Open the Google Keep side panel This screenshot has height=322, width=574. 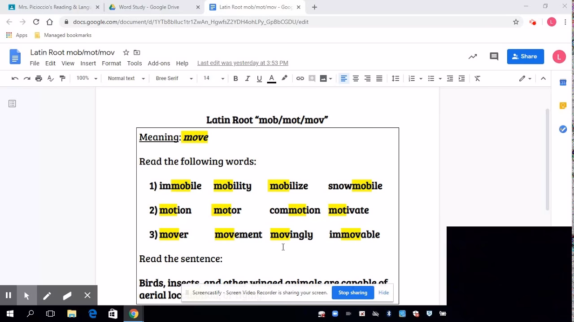pos(563,105)
